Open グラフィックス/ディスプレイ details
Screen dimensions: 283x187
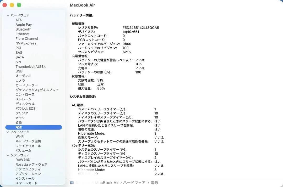coord(37,90)
